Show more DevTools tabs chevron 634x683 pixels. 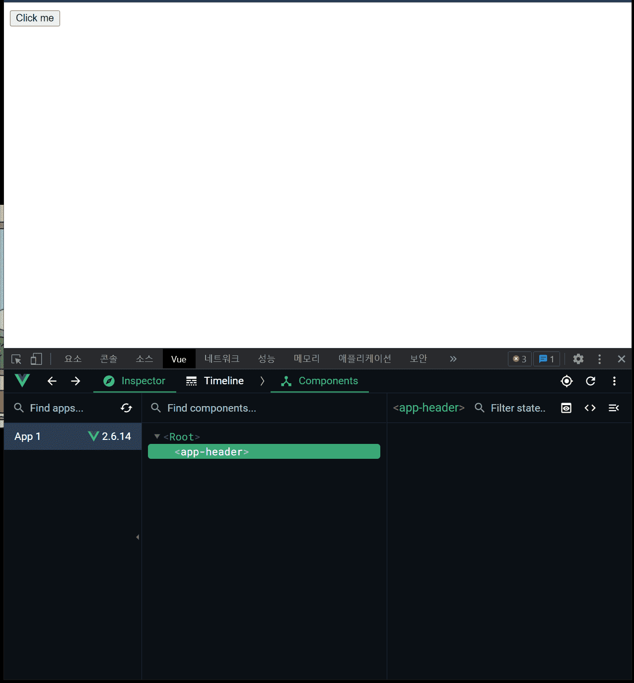[453, 359]
